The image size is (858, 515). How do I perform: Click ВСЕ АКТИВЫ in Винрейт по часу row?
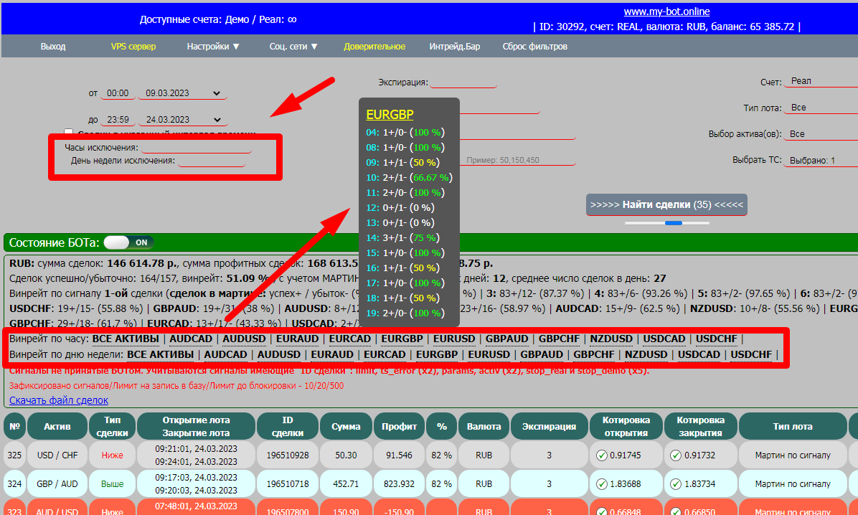point(126,339)
